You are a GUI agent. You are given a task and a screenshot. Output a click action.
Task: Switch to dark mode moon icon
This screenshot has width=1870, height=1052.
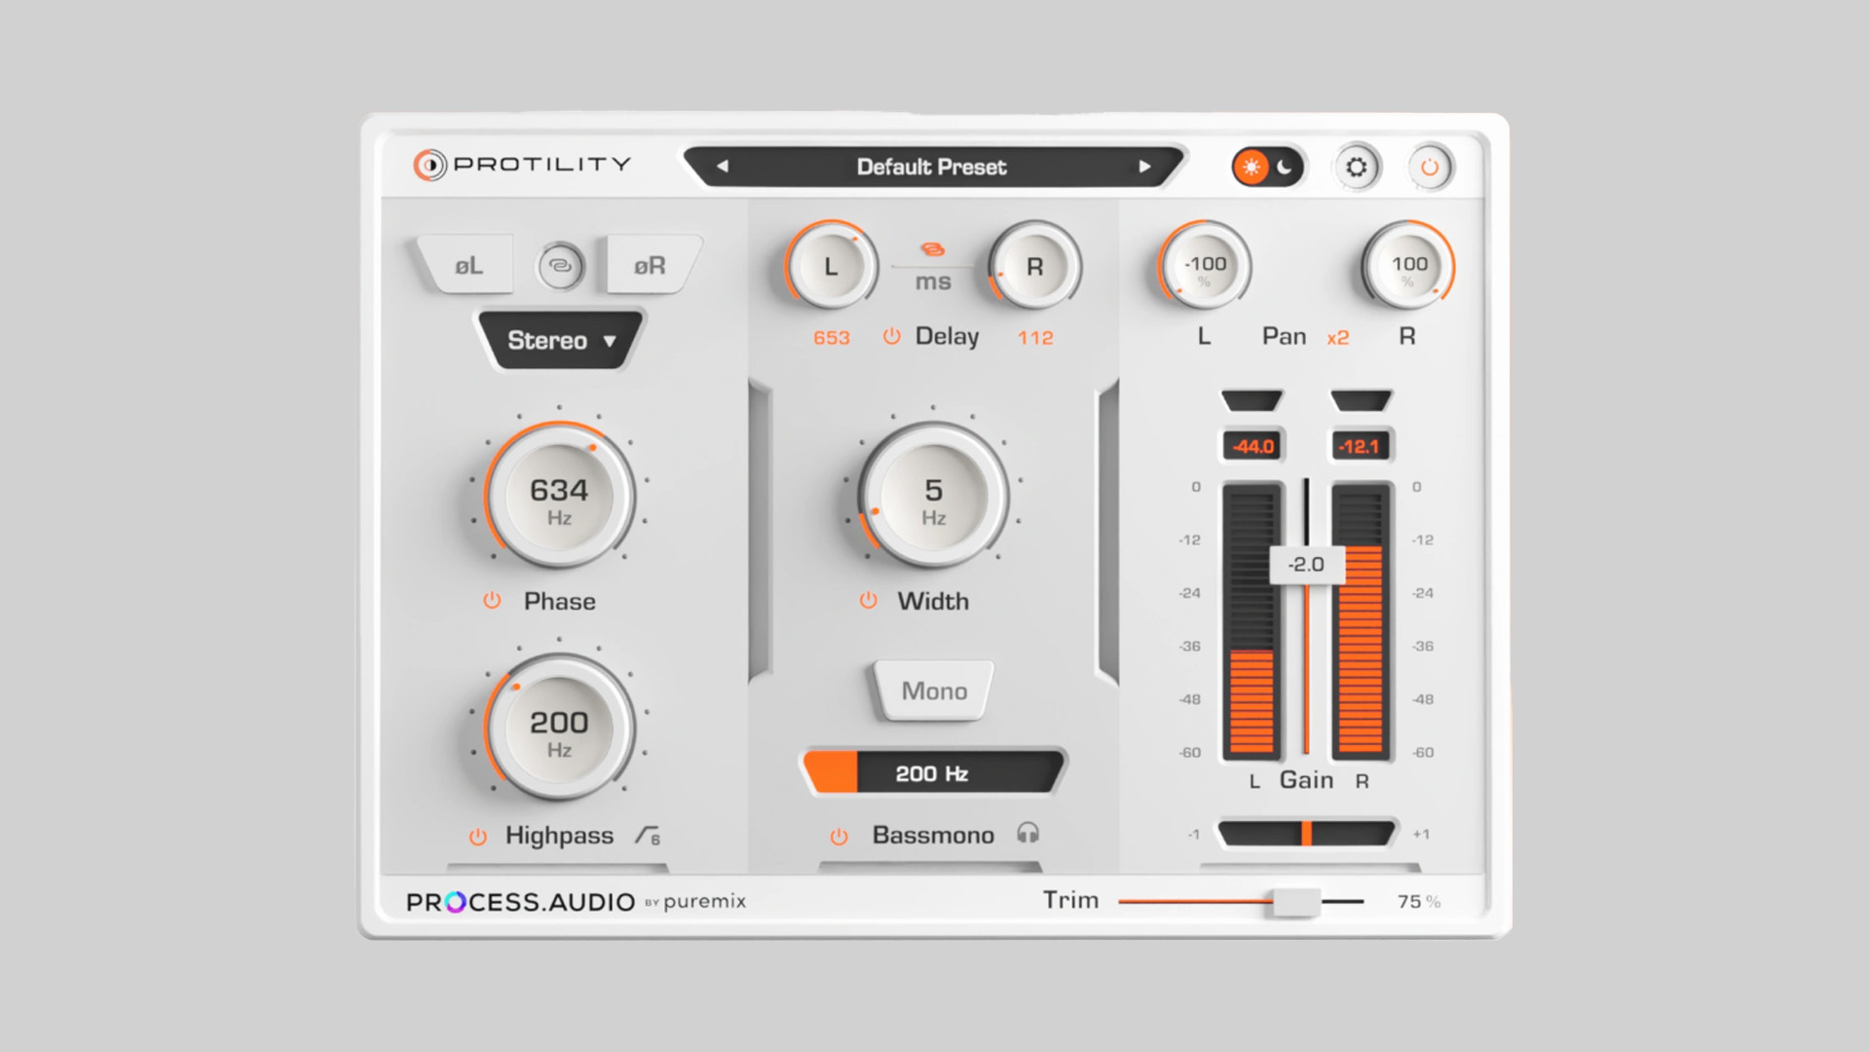point(1285,168)
